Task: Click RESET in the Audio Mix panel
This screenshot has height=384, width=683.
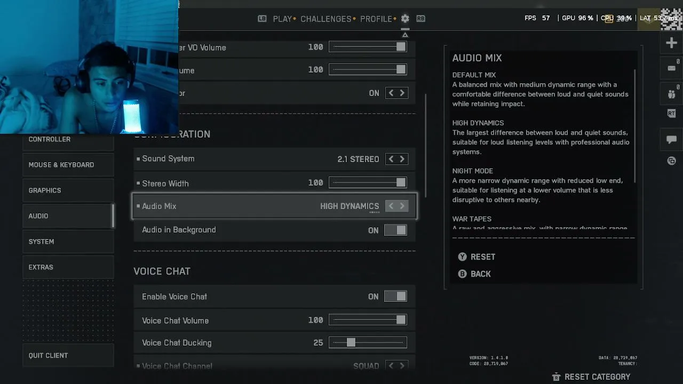Action: point(483,257)
